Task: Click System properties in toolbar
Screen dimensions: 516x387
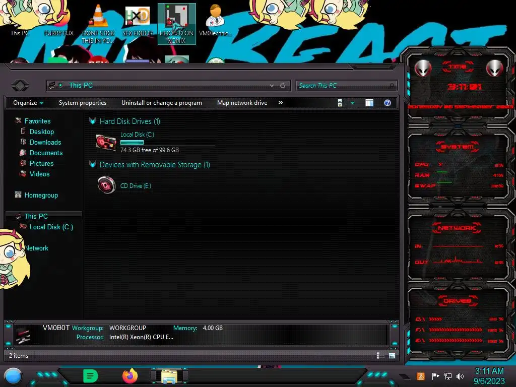Action: [x=83, y=103]
